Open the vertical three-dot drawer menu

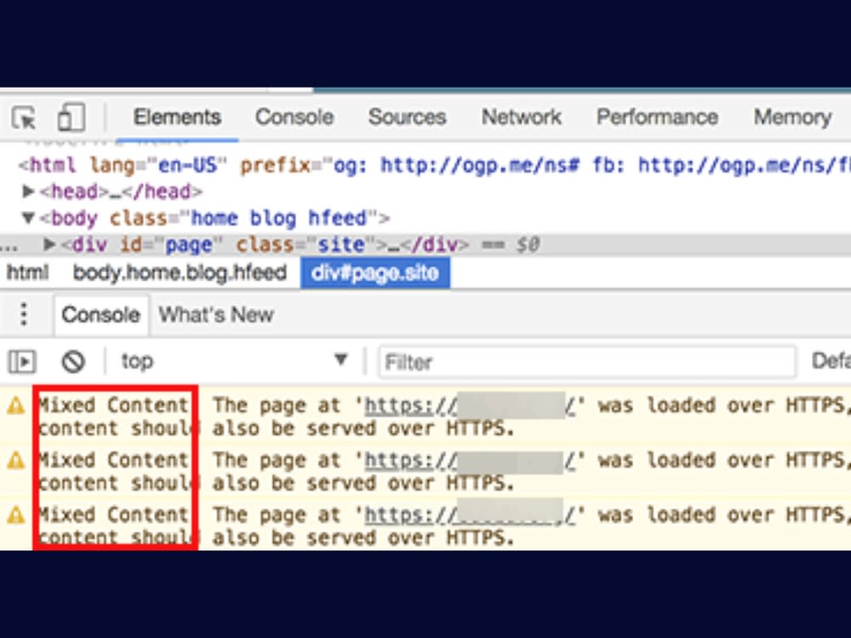coord(24,314)
